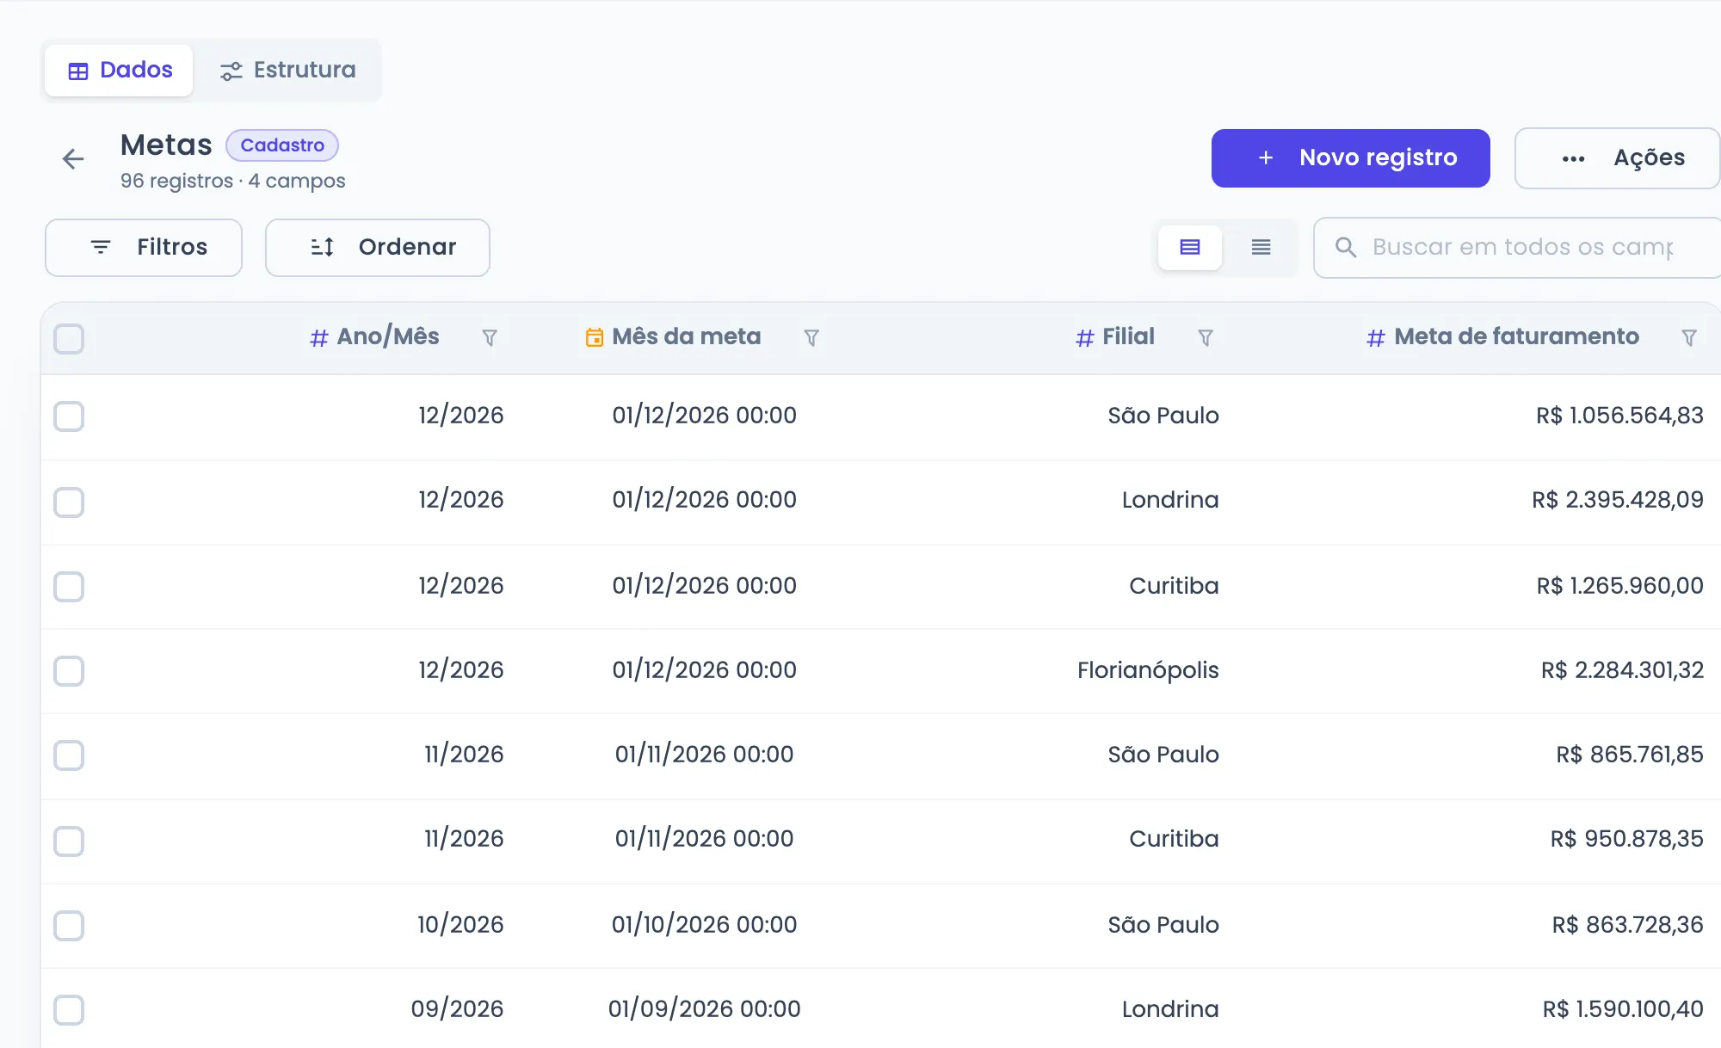
Task: Open the Ordenar sorting options
Action: [x=378, y=248]
